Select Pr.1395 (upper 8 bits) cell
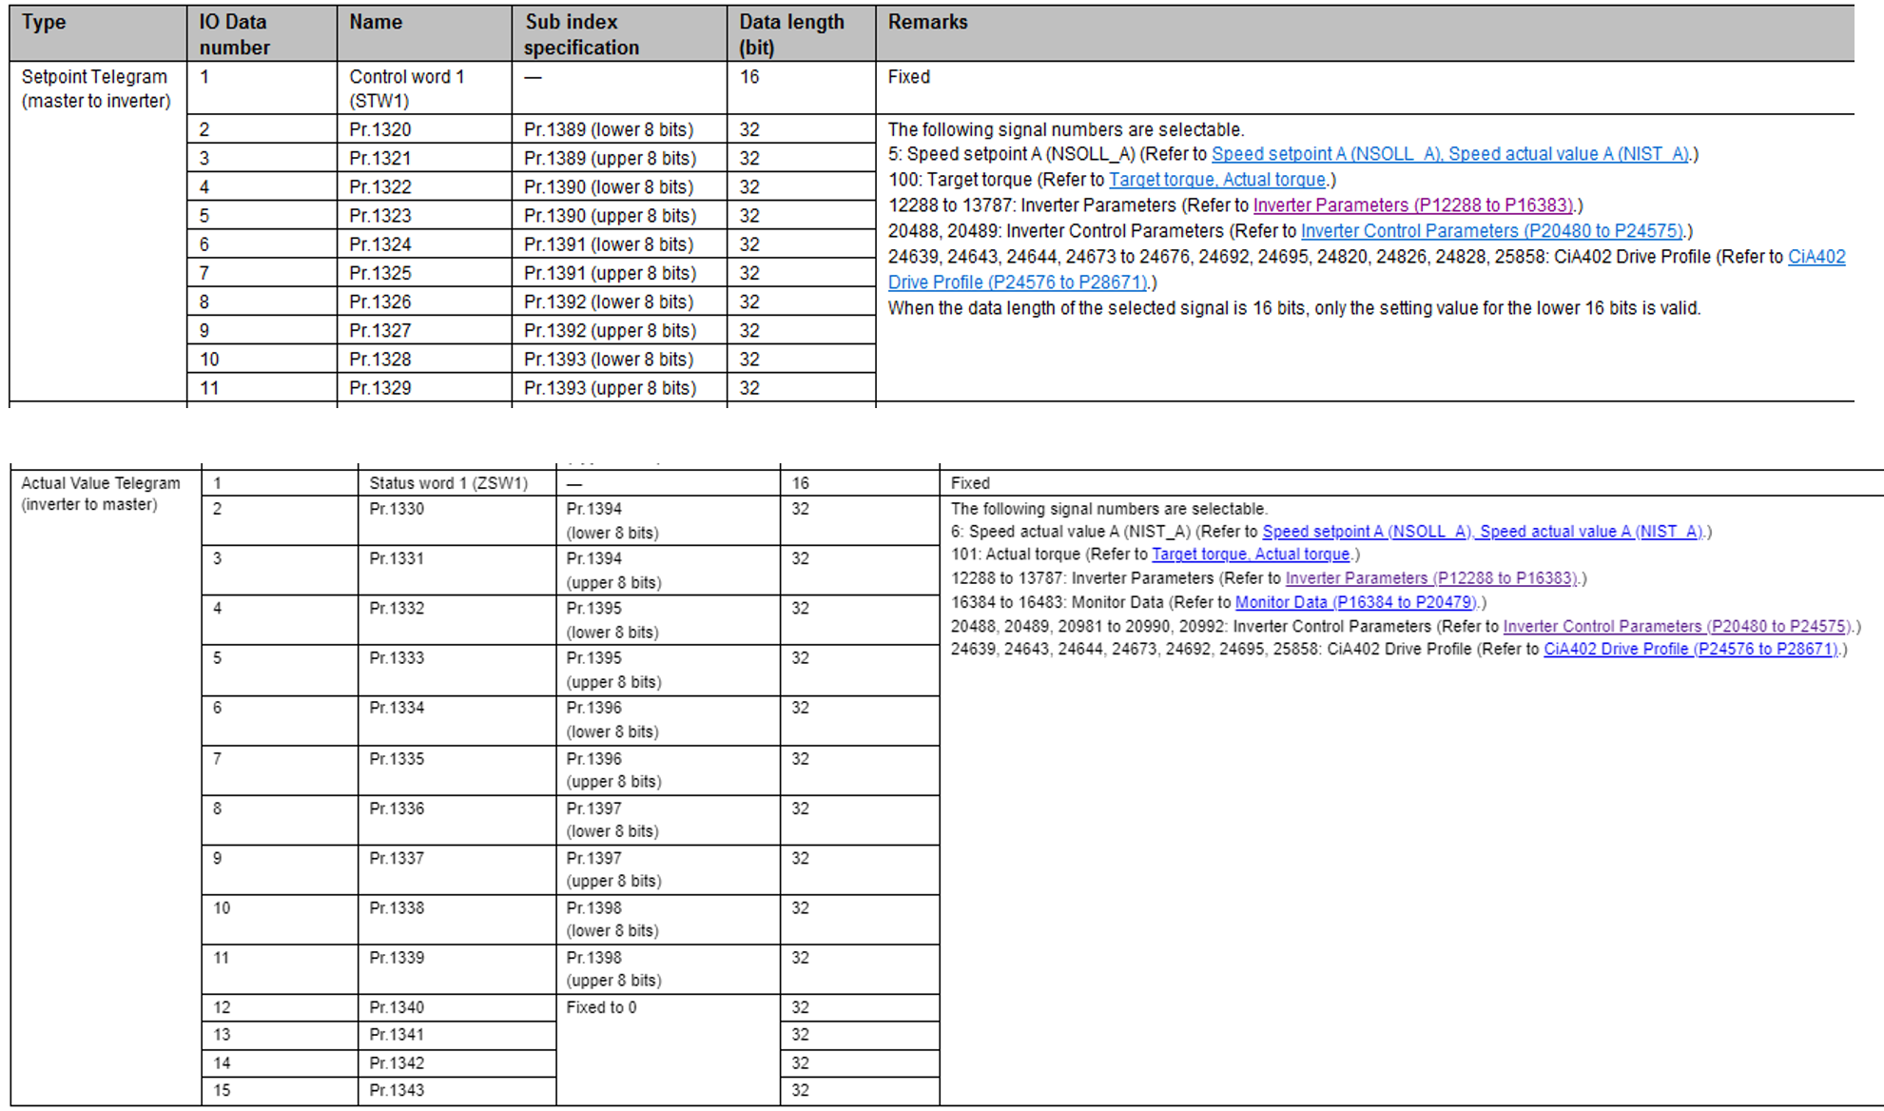This screenshot has height=1111, width=1884. [668, 670]
